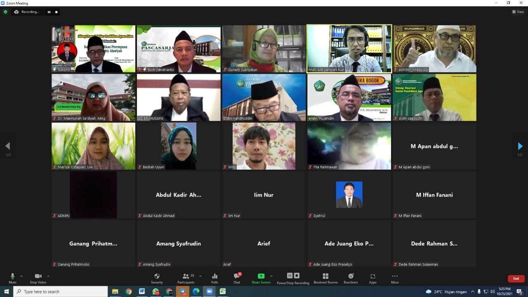
Task: Open the Polls panel
Action: tap(214, 278)
